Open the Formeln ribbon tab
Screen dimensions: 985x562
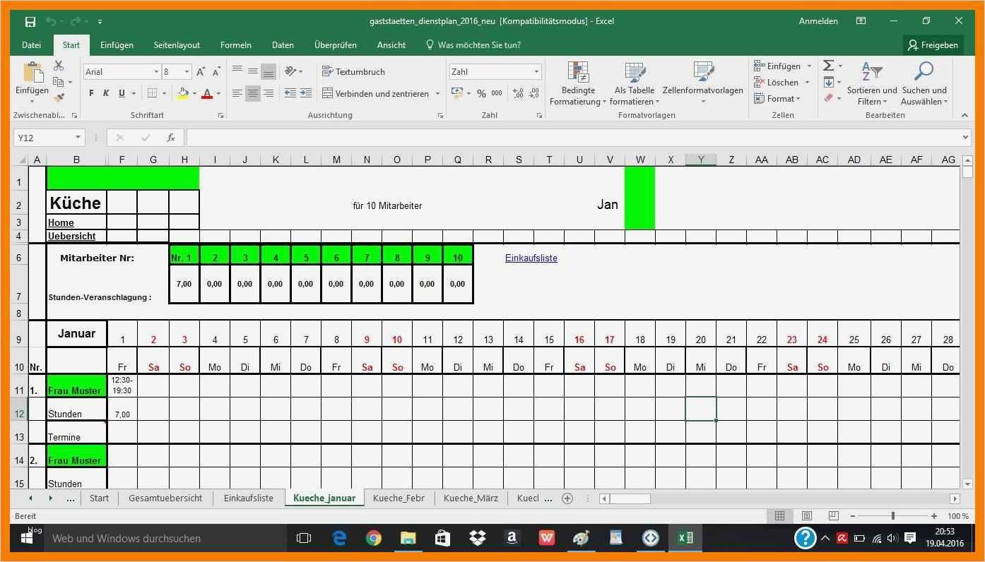tap(235, 44)
